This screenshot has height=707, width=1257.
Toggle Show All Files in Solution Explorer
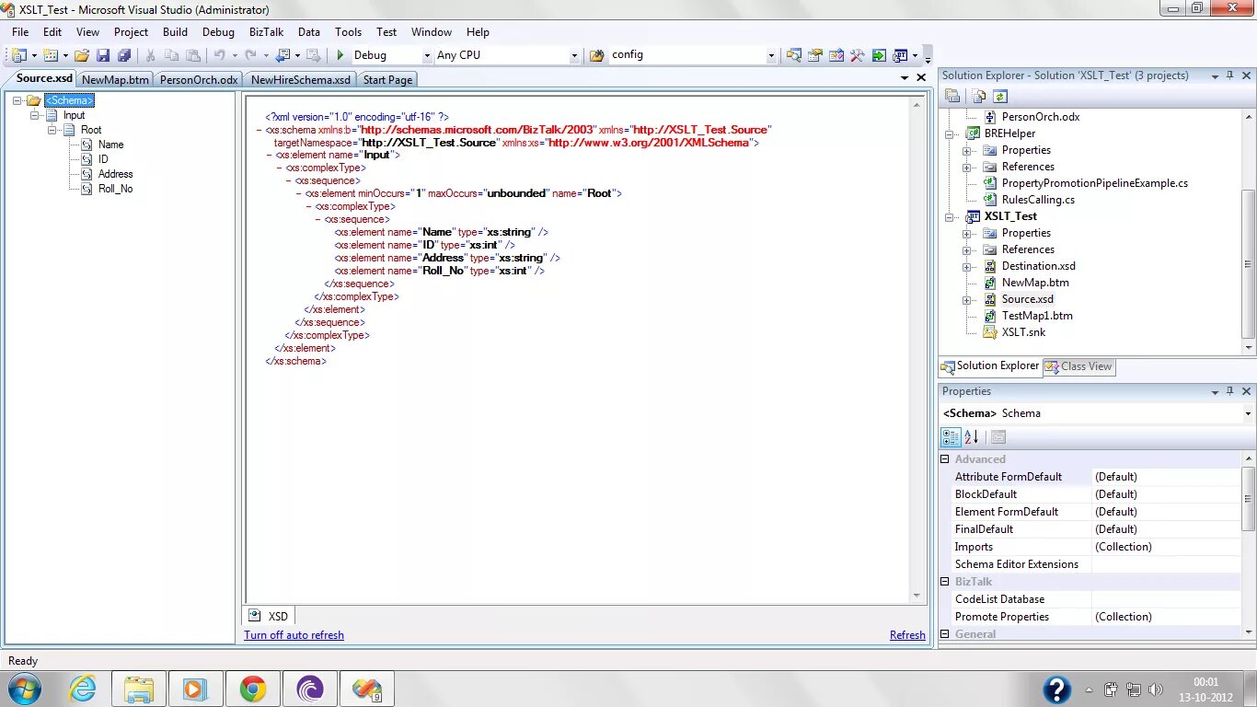click(979, 96)
